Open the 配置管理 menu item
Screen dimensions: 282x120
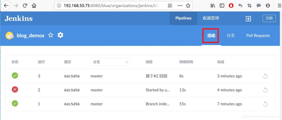(x=211, y=18)
